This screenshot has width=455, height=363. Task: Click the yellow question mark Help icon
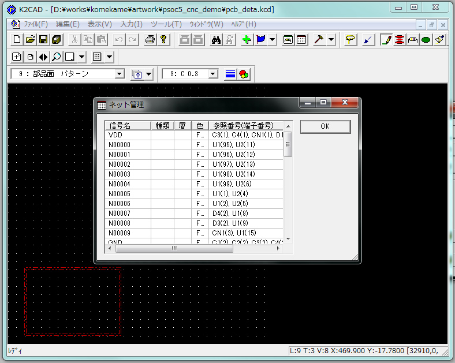163,39
